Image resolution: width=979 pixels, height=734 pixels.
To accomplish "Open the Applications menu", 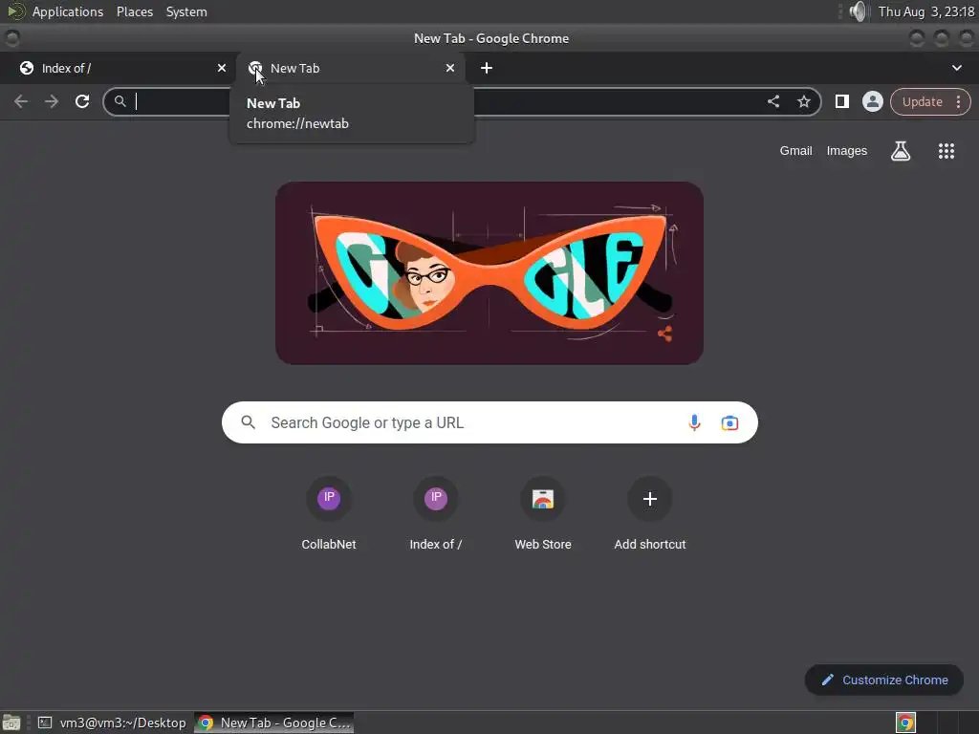I will pos(68,11).
